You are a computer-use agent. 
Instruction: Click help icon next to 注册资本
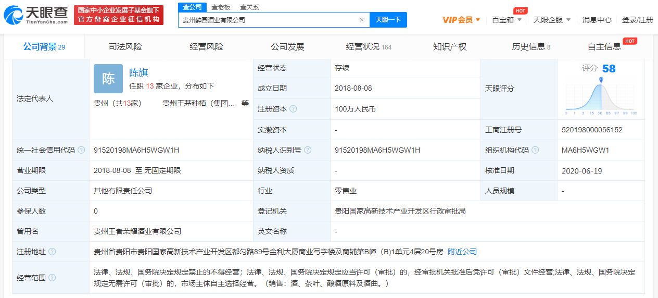pos(293,109)
